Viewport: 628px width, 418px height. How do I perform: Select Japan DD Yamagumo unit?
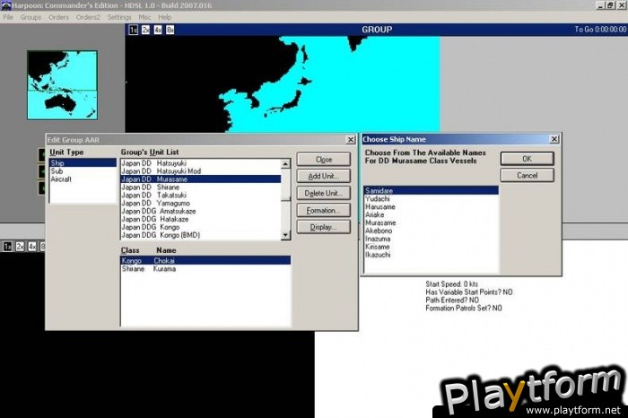pos(201,203)
